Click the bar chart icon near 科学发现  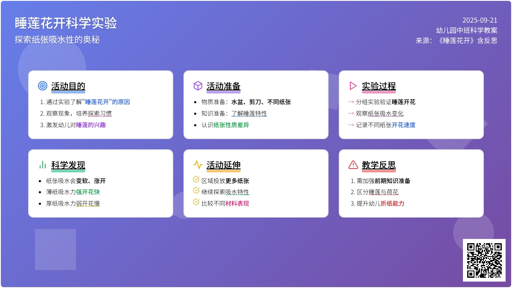point(43,165)
